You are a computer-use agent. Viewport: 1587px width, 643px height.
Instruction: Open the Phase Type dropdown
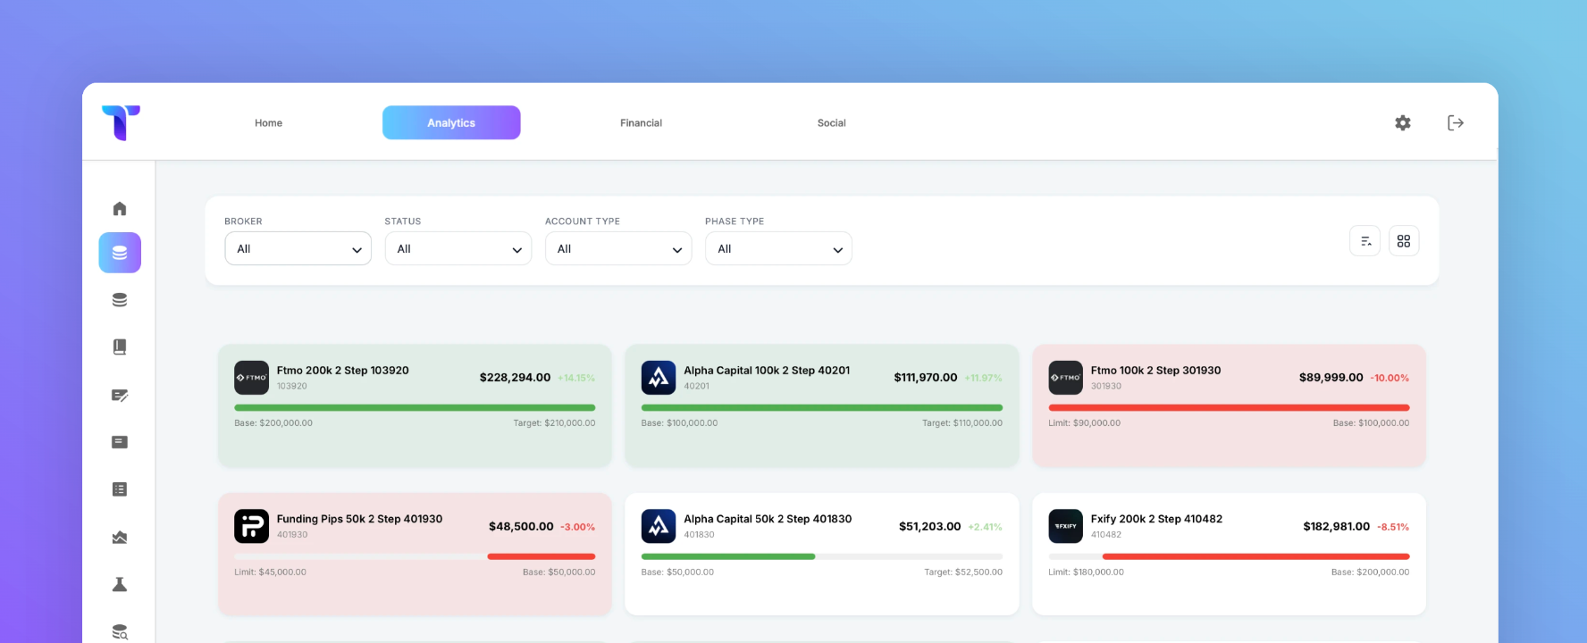[778, 249]
